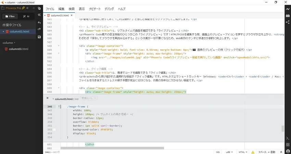Click line number 594 in the gutter

[49, 69]
